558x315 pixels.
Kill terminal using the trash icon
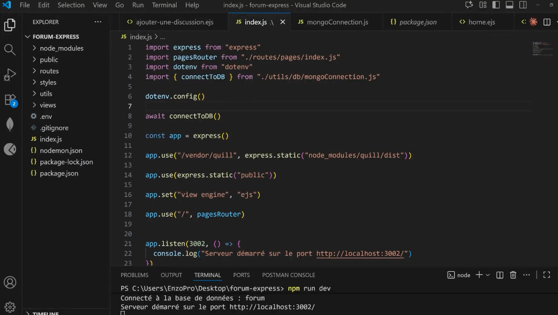513,275
